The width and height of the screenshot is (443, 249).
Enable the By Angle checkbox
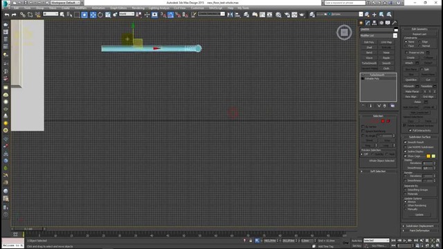(363, 136)
